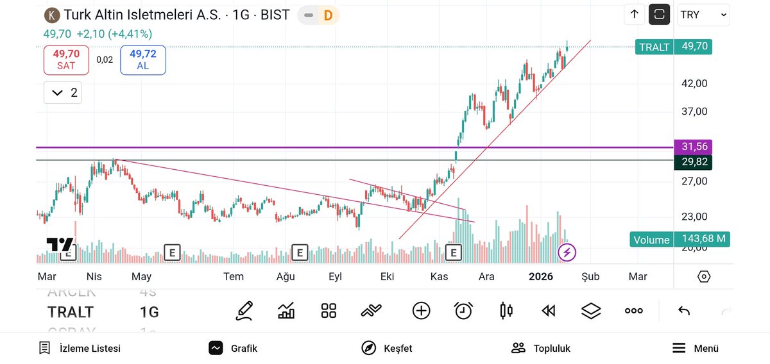Click the K symbol logo beside the title

pyautogui.click(x=52, y=15)
